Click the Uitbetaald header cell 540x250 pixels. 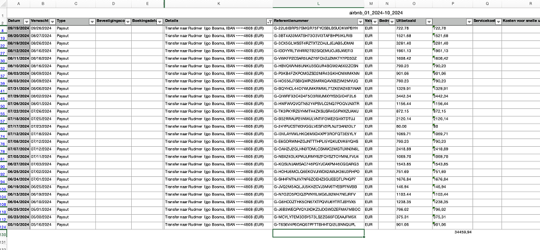pyautogui.click(x=413, y=21)
